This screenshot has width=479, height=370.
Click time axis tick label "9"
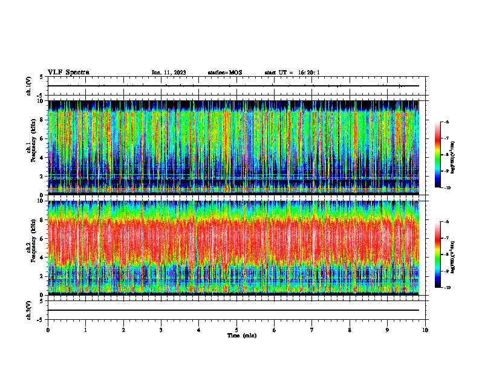click(x=387, y=330)
